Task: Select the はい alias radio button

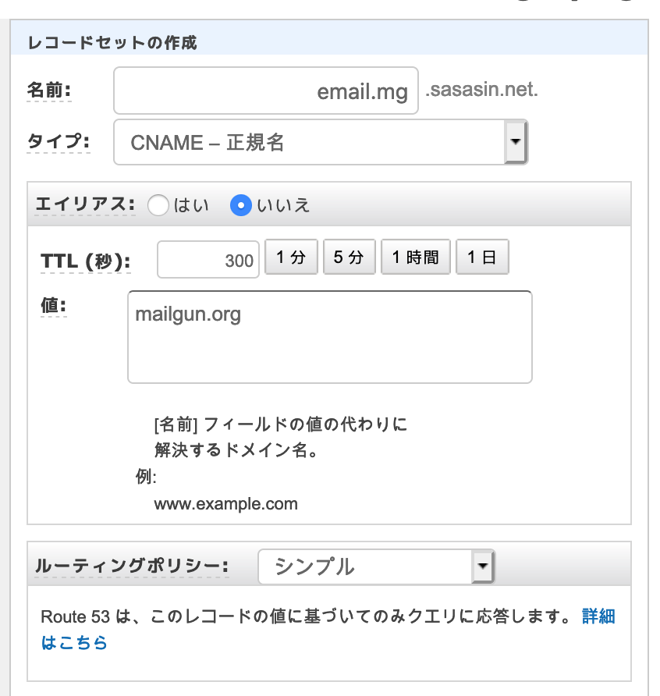Action: click(158, 205)
